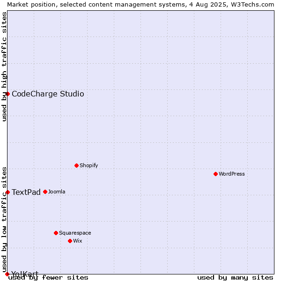Screen dimensions: 281x281
Task: Click the 'WordPress' label text
Action: point(231,174)
